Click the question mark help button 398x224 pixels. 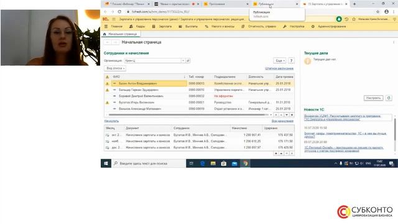click(x=291, y=61)
